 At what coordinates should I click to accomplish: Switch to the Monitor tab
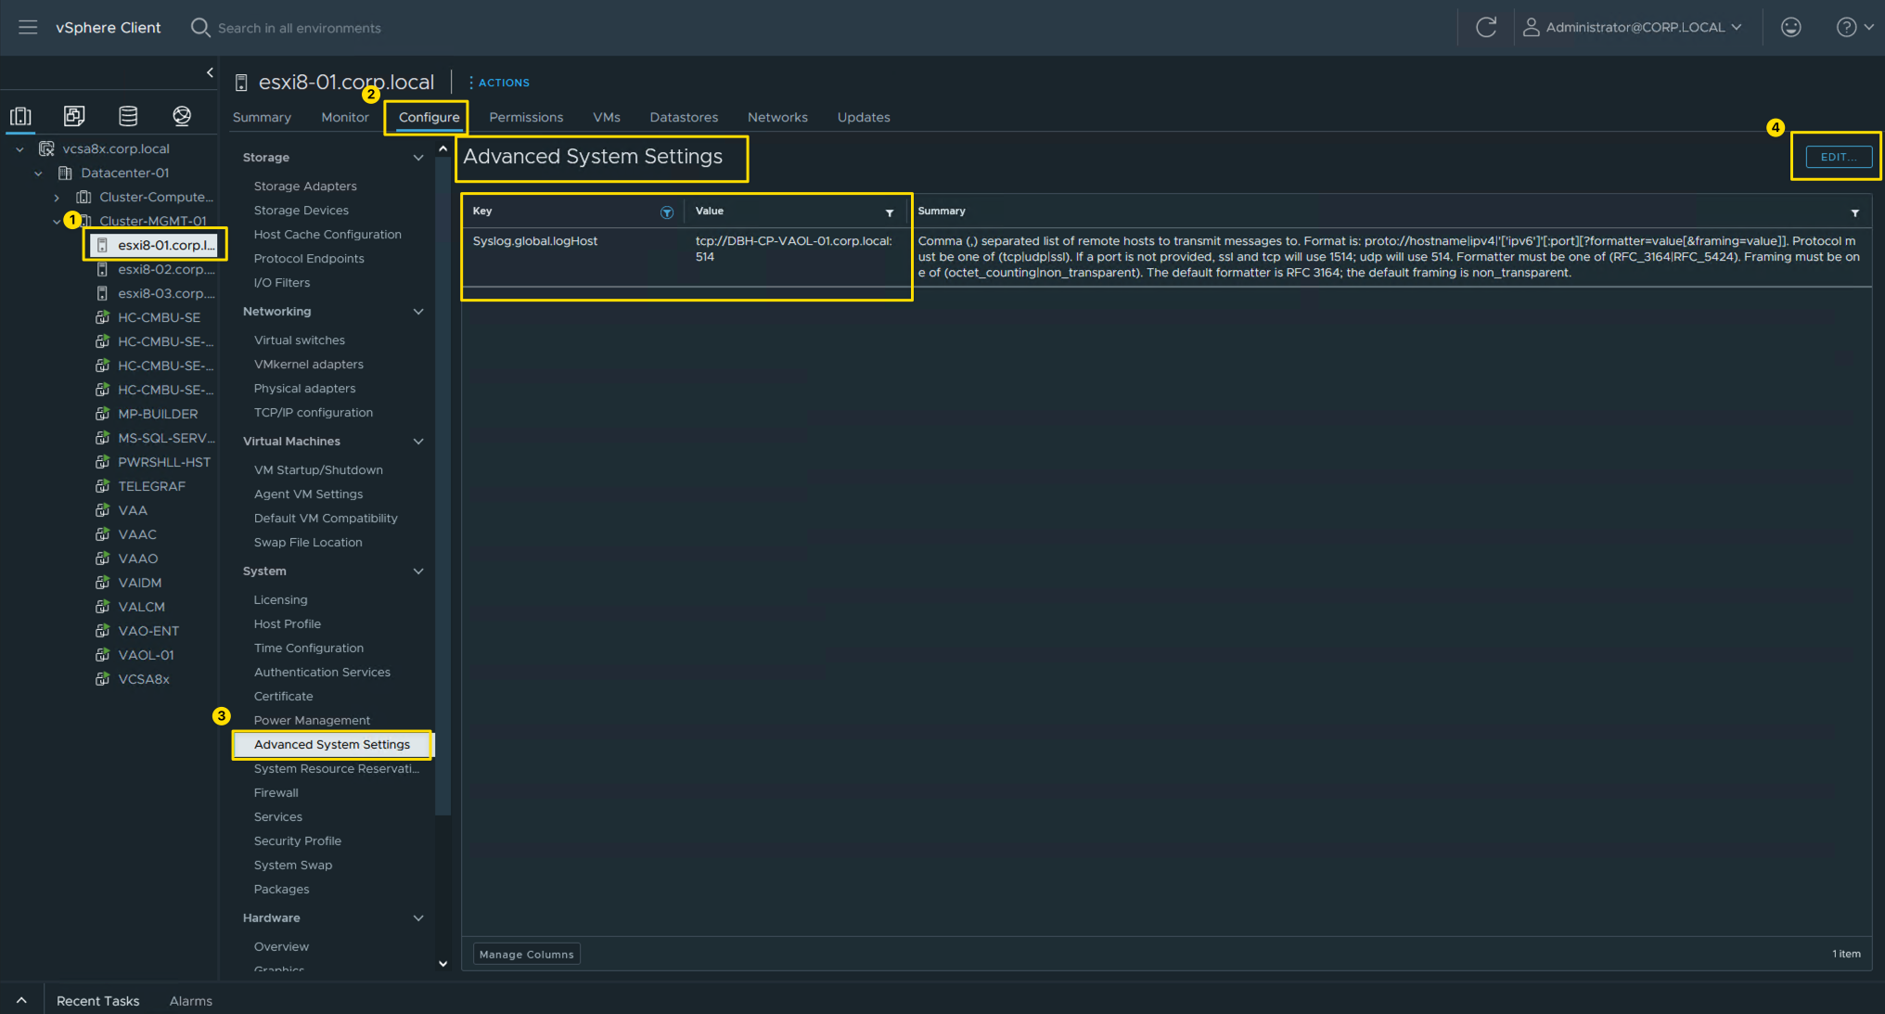click(x=344, y=117)
